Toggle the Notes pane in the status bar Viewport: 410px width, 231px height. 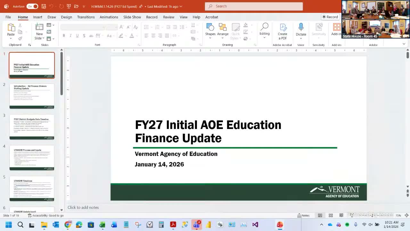(x=303, y=215)
